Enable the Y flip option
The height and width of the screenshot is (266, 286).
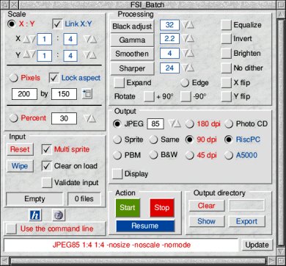click(226, 96)
